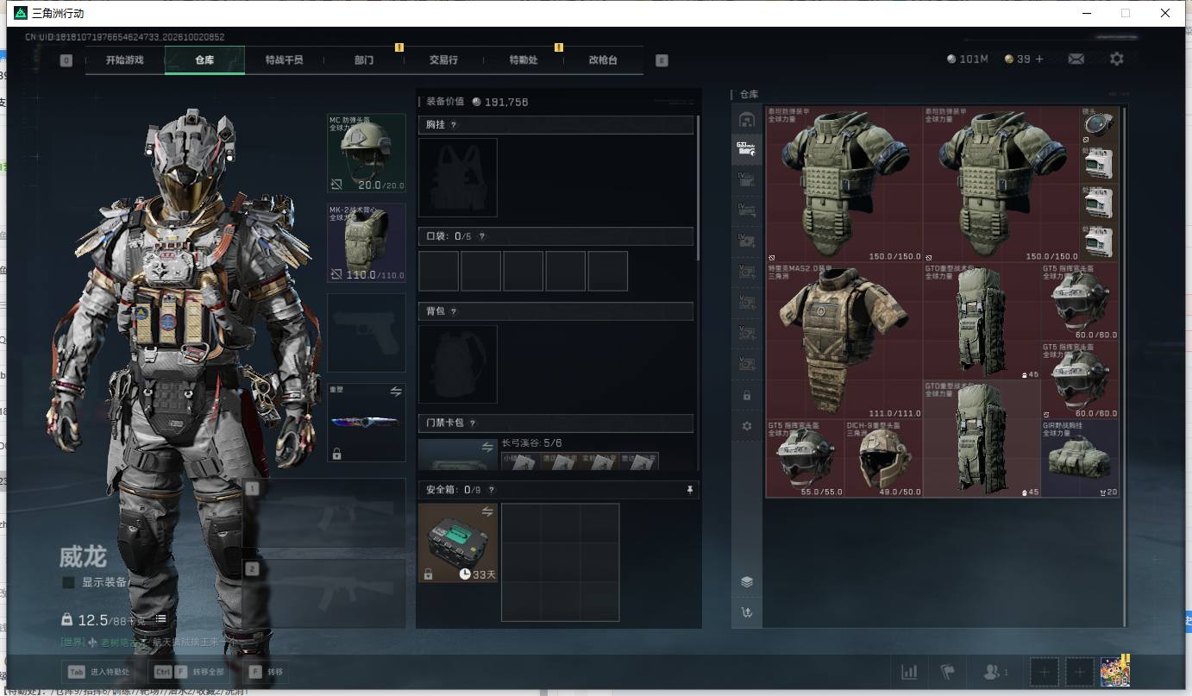Screen dimensions: 1192x696
Task: Click the flag icon in bottom bar
Action: coord(948,672)
